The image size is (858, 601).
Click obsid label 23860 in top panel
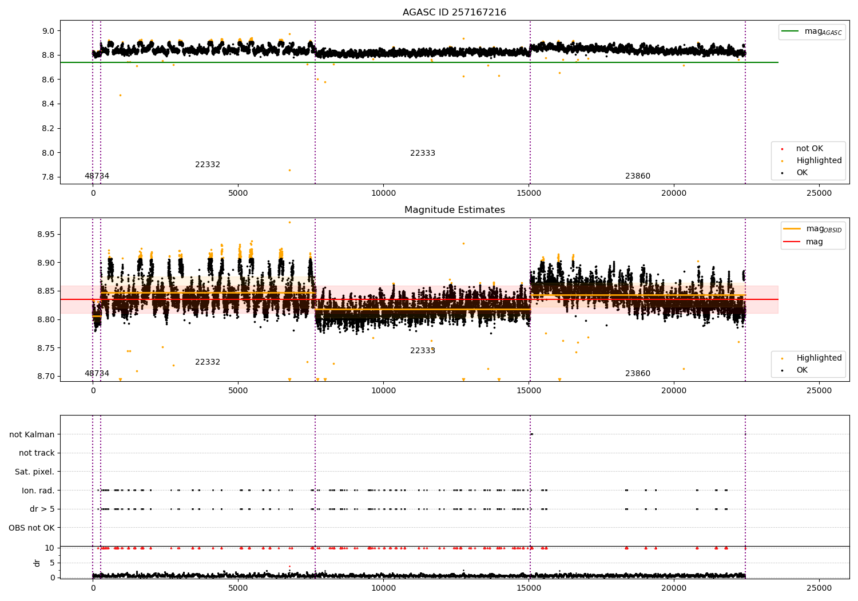[x=638, y=176]
